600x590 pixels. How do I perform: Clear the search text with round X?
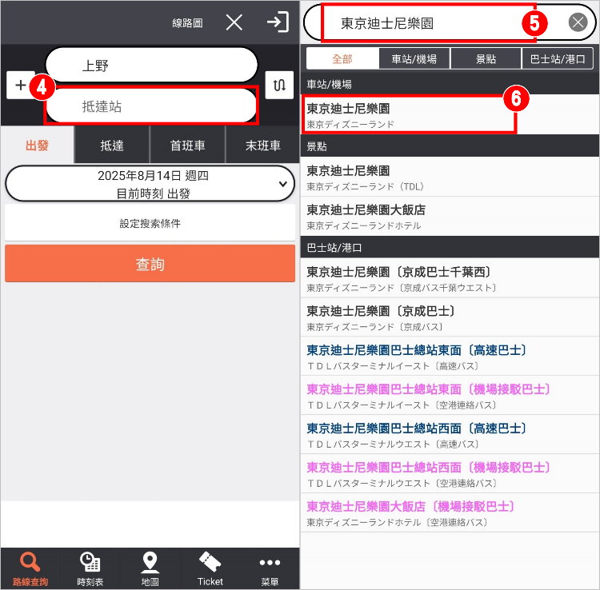[578, 22]
